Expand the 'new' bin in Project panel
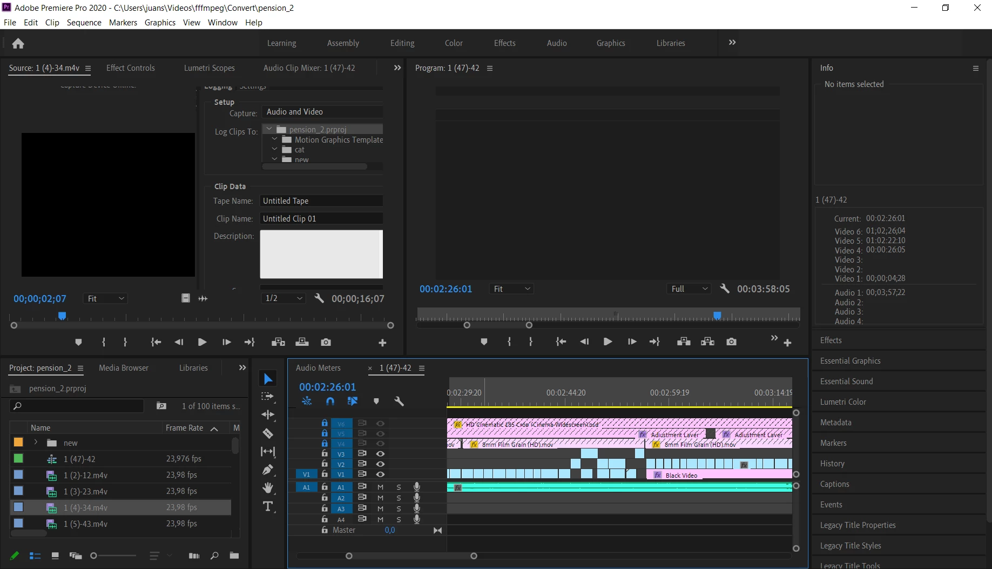Screen dimensions: 992x569 click(36, 443)
